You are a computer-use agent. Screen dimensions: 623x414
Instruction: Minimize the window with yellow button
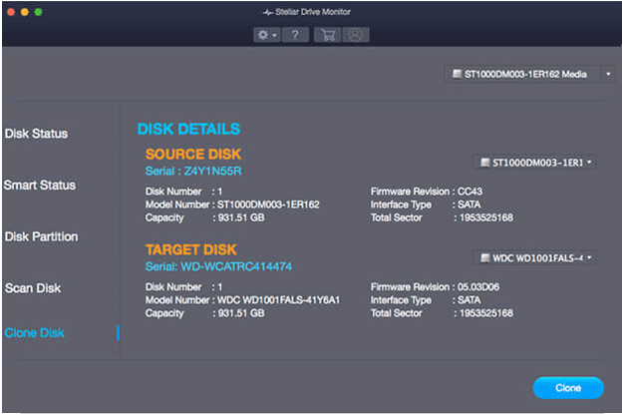(x=25, y=12)
